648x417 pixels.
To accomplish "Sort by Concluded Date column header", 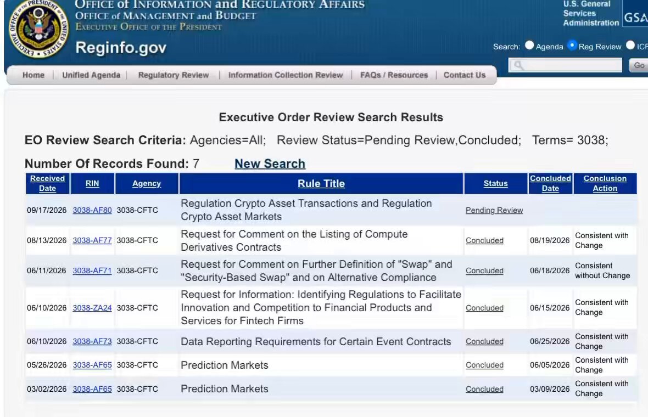I will click(x=550, y=183).
